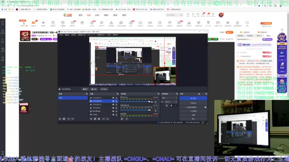Adjust the first mixer channel volume slider
The image size is (289, 162).
(135, 102)
